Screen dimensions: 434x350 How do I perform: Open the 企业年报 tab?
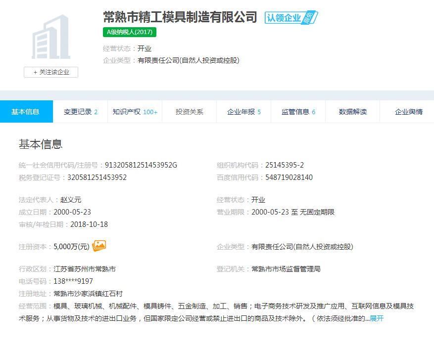click(x=243, y=112)
